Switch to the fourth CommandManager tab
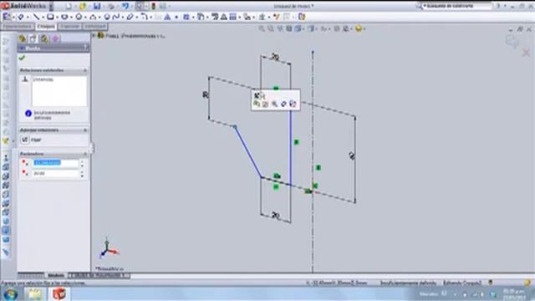The image size is (535, 301). pos(95,27)
